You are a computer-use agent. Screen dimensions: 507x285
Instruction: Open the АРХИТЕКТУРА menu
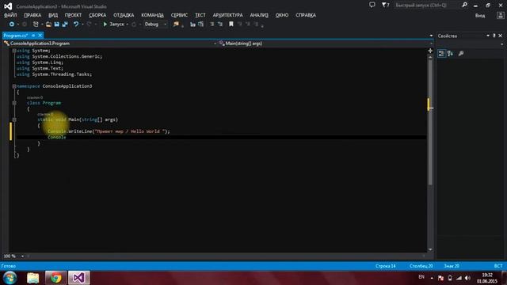click(227, 15)
